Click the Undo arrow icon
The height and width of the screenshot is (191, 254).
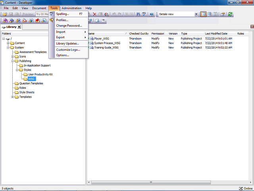[114, 14]
